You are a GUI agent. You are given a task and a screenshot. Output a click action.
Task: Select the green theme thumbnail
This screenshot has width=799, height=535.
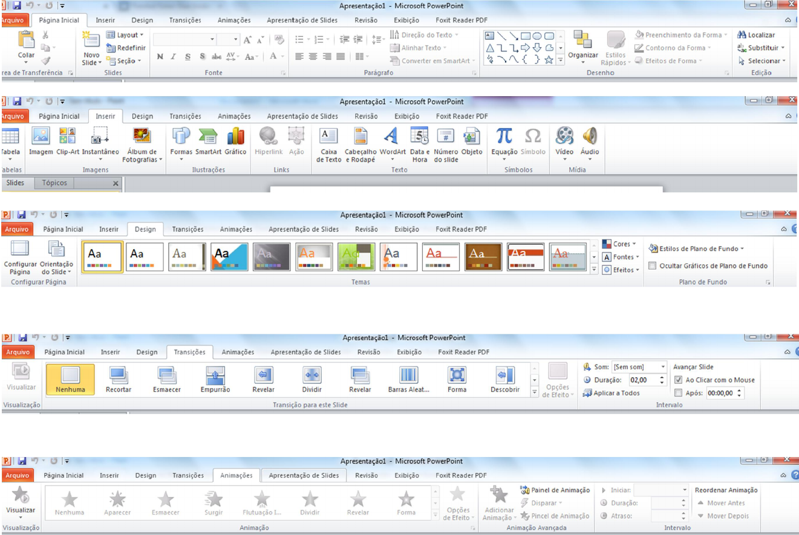coord(356,256)
